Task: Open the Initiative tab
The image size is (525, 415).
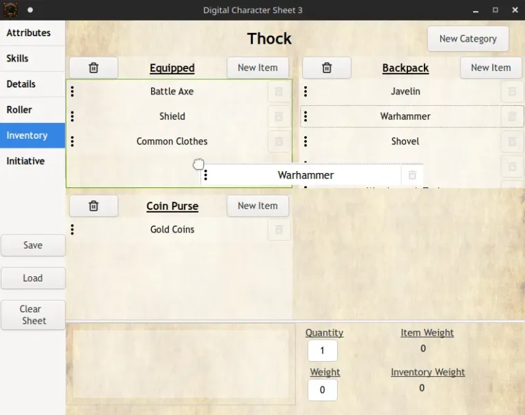Action: pos(33,161)
